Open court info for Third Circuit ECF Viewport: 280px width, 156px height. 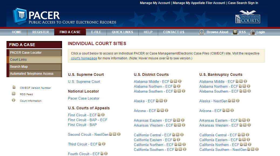tap(104, 144)
